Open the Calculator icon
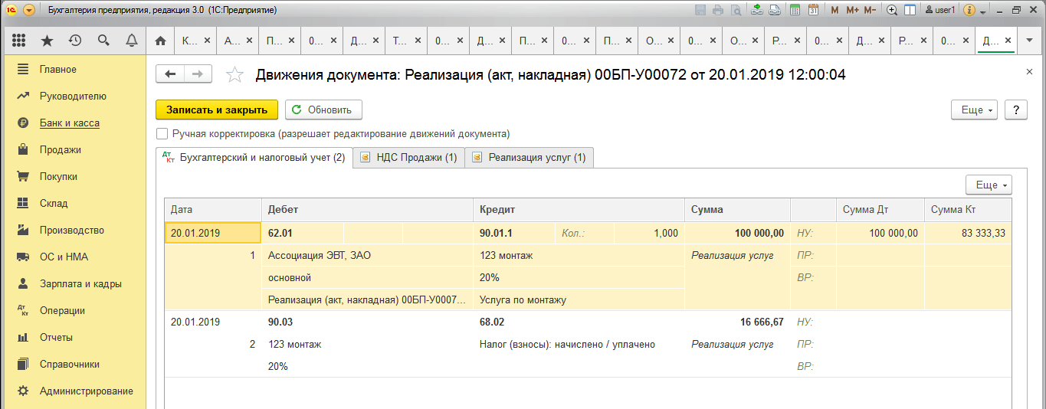1046x409 pixels. pos(795,10)
